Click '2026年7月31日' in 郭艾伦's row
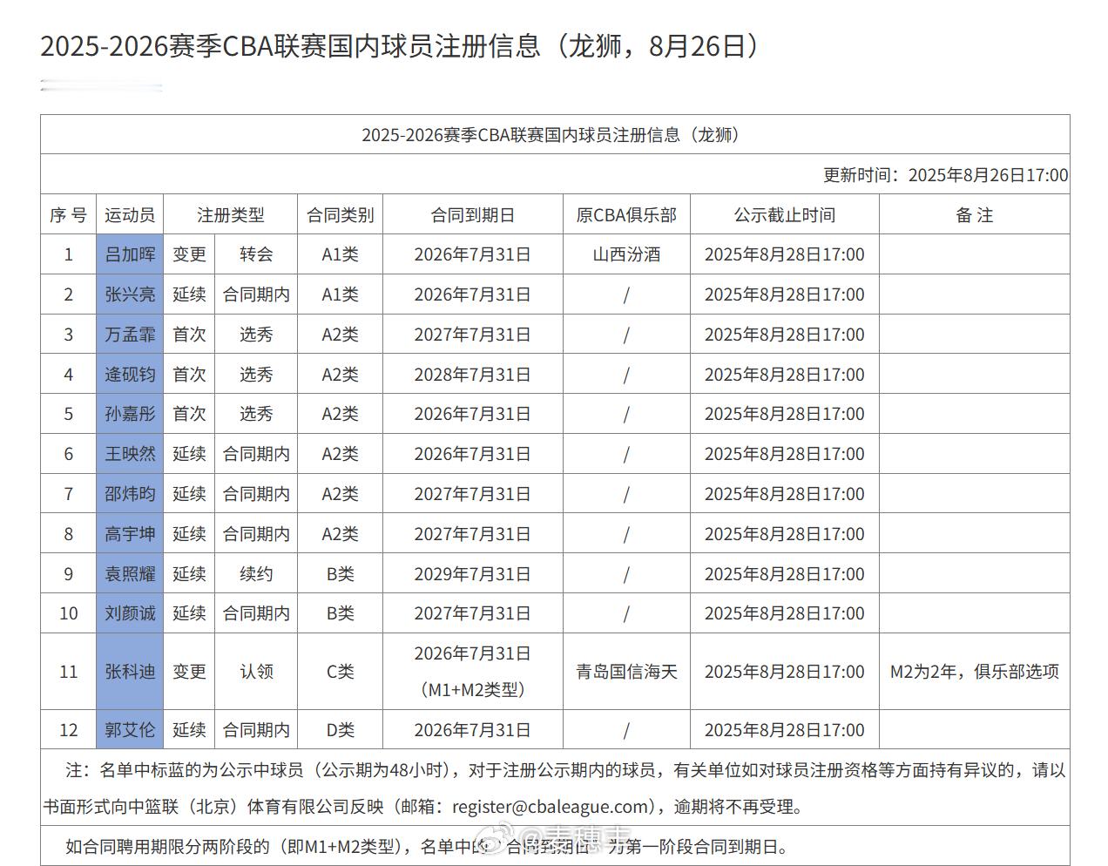1108x866 pixels. tap(473, 730)
